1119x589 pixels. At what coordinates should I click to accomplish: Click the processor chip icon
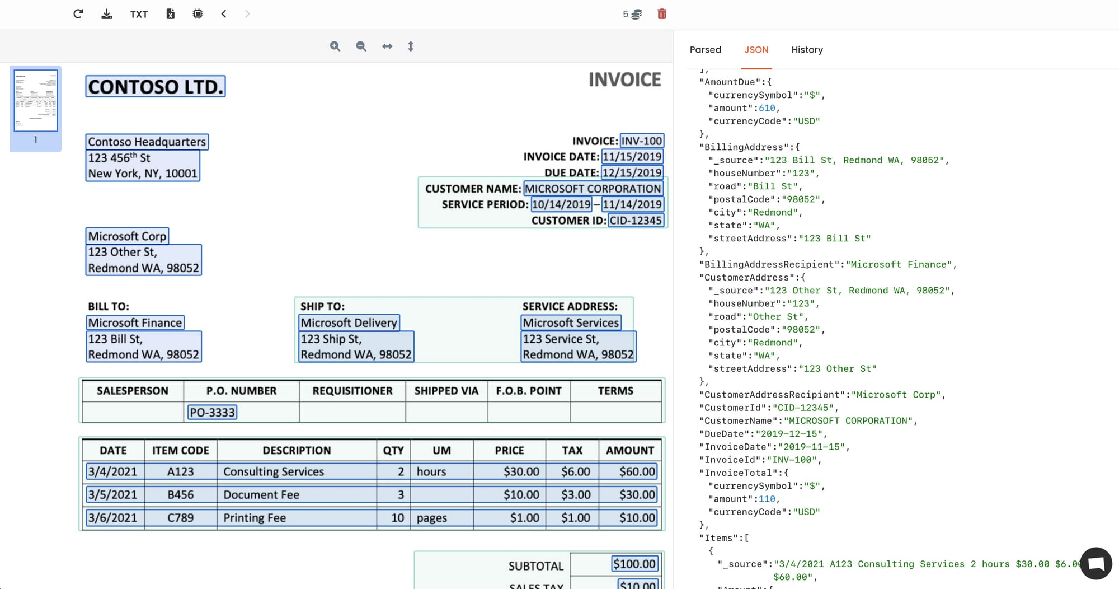click(198, 14)
